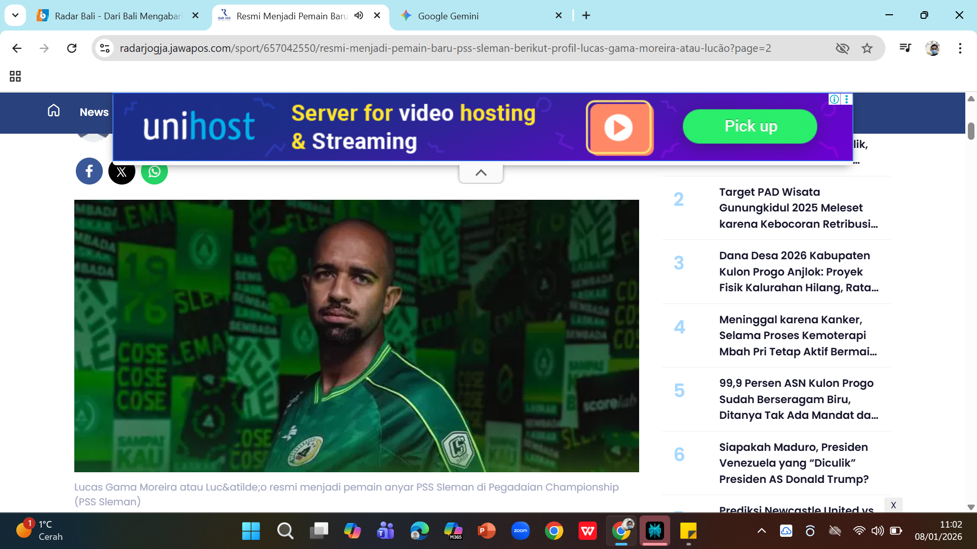Click Lucas Gama Moreira article photo
977x549 pixels.
(356, 335)
